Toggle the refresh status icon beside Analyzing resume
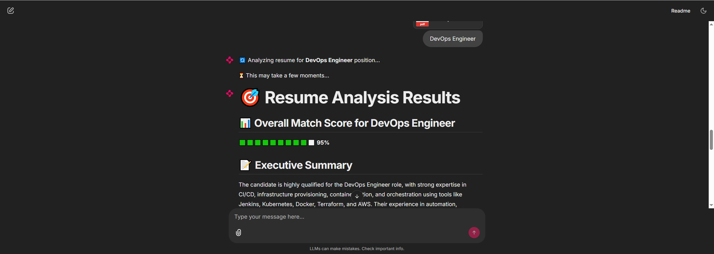Viewport: 714px width, 254px height. click(x=242, y=60)
